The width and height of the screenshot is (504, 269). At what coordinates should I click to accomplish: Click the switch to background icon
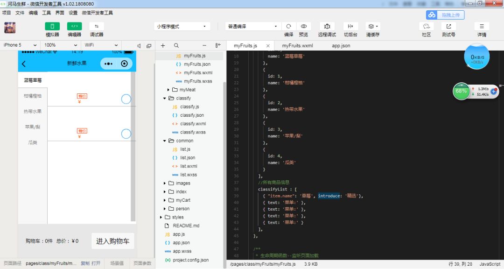click(x=350, y=26)
